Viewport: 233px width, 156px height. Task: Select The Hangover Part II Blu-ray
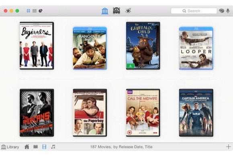[x=90, y=48]
